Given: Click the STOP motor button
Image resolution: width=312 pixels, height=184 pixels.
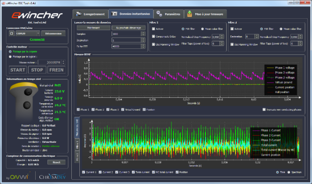Looking at the screenshot, I should 37,70.
